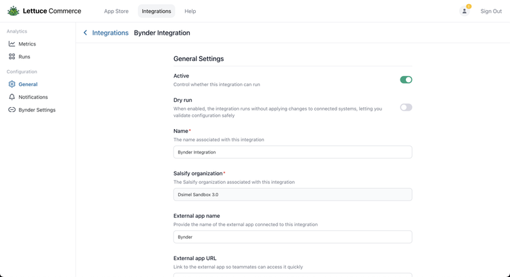
Task: Focus the External app name field
Action: [x=292, y=237]
